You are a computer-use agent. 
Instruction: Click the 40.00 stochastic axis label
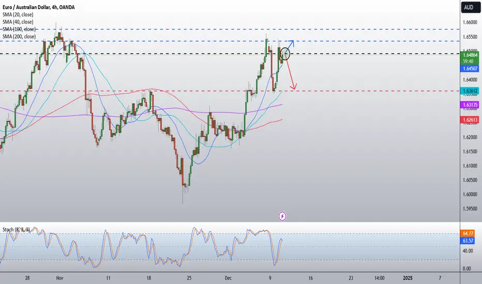468,251
